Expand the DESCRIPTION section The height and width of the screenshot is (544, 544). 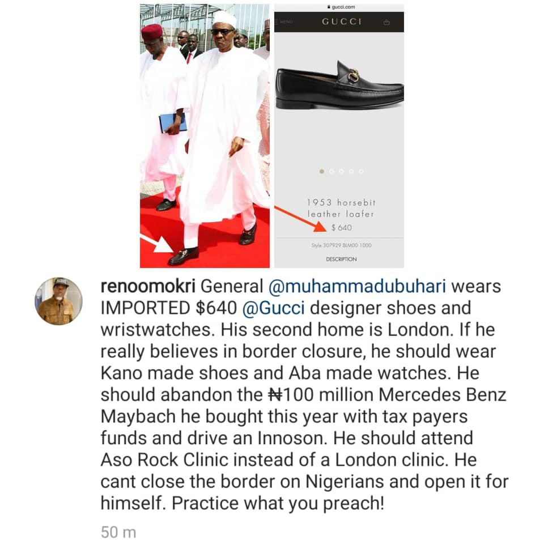(341, 259)
